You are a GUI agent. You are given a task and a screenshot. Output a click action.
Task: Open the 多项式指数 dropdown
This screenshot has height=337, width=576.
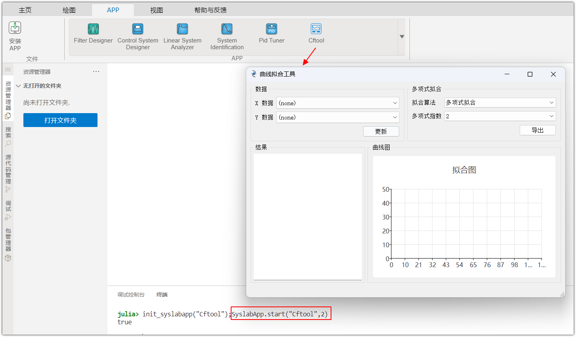(x=500, y=116)
